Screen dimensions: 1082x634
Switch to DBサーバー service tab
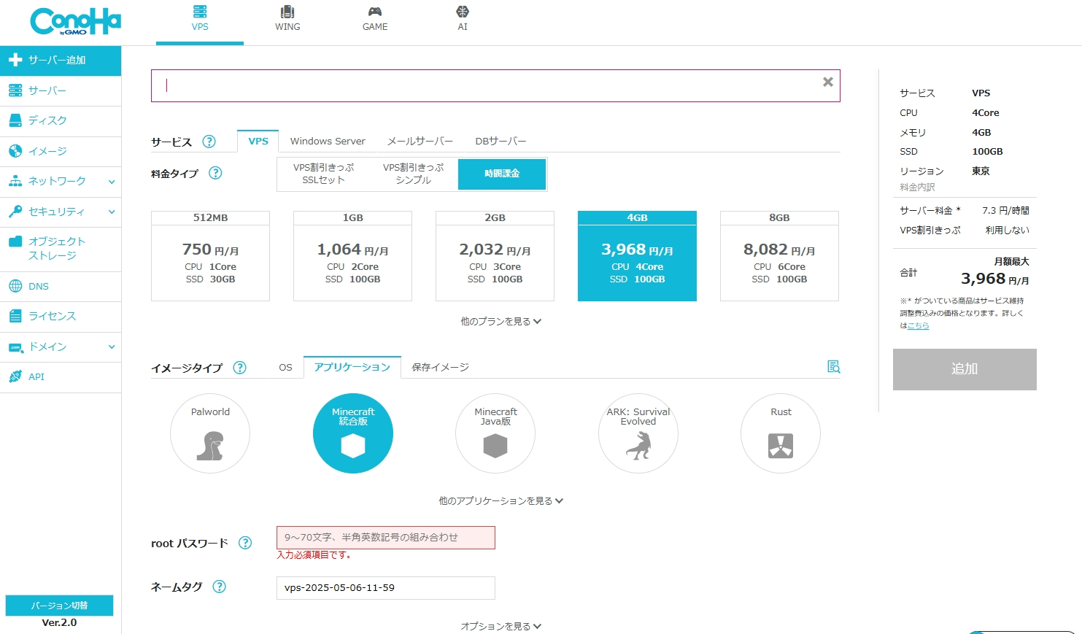pos(501,141)
